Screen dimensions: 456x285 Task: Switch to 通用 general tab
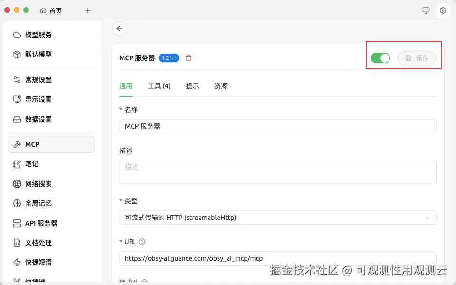(x=126, y=86)
